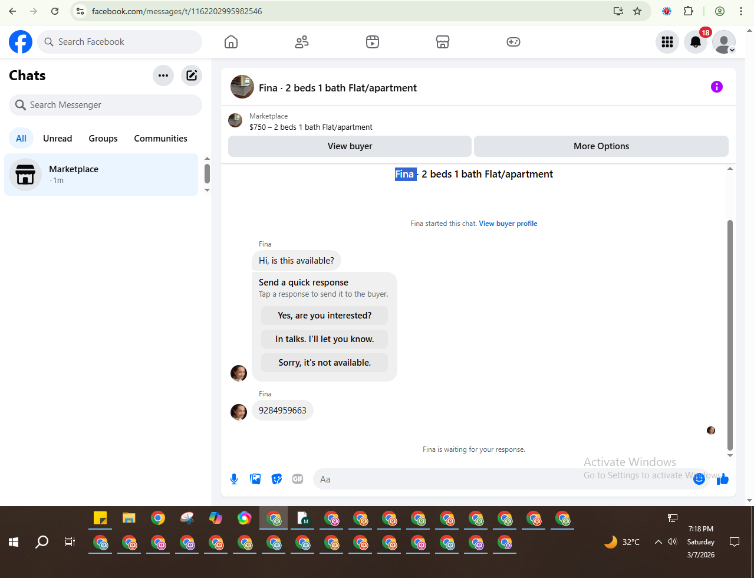754x578 pixels.
Task: Open the Marketplace chat in list
Action: 101,175
